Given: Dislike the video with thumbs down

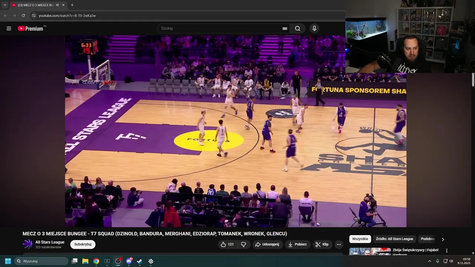Looking at the screenshot, I should (244, 244).
